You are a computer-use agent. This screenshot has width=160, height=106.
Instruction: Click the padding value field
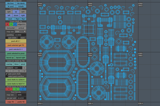pos(20,35)
